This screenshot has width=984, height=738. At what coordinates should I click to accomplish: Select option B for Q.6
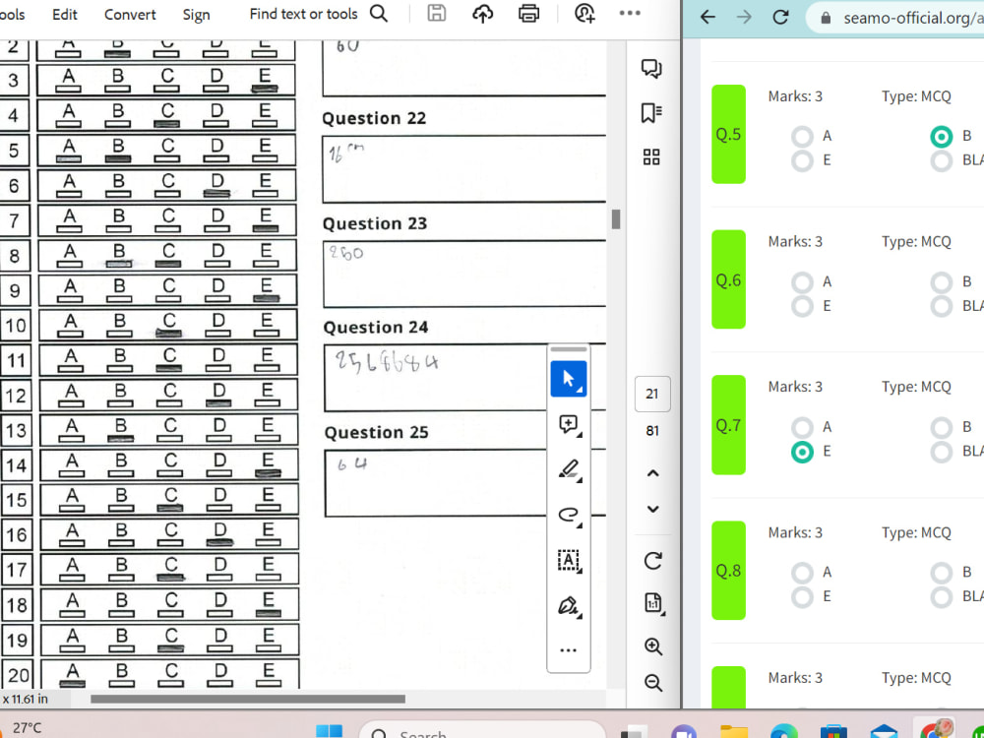point(942,281)
